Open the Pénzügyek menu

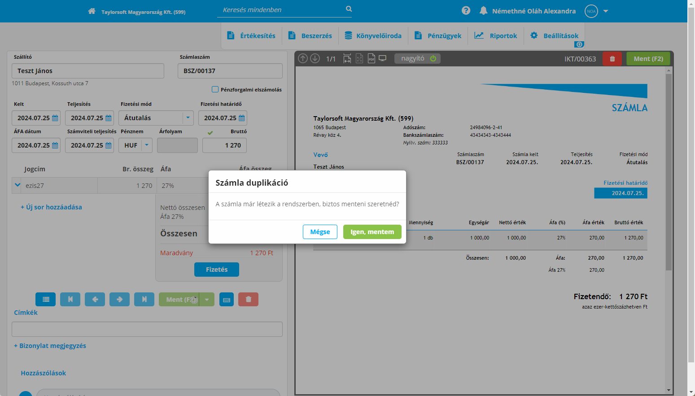point(438,36)
